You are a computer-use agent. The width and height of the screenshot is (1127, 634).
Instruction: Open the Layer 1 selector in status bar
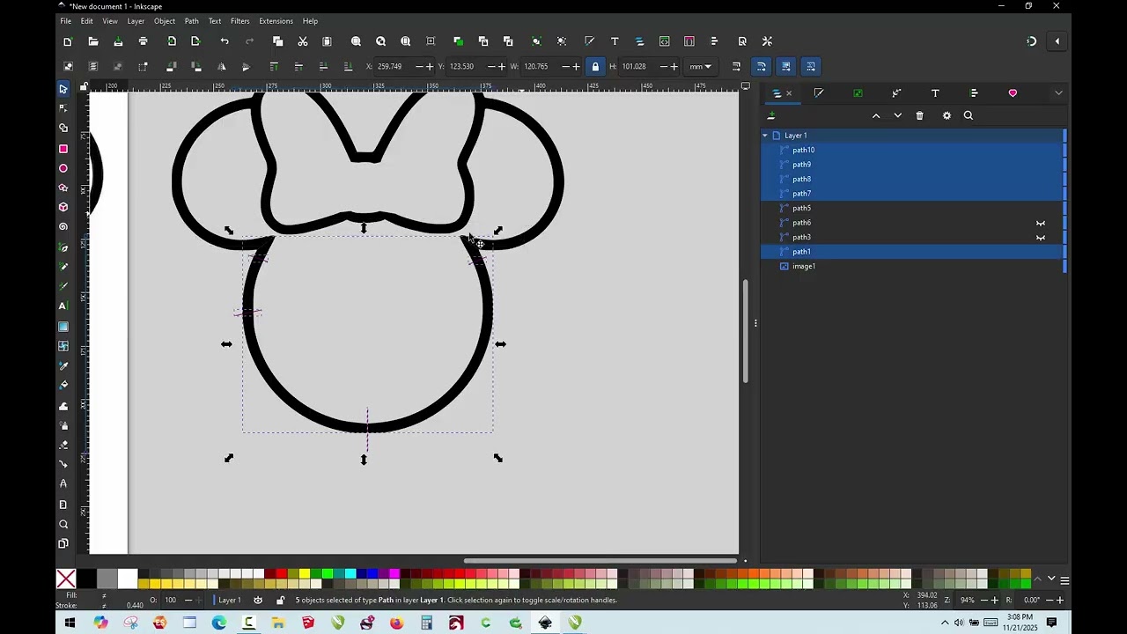click(x=230, y=601)
